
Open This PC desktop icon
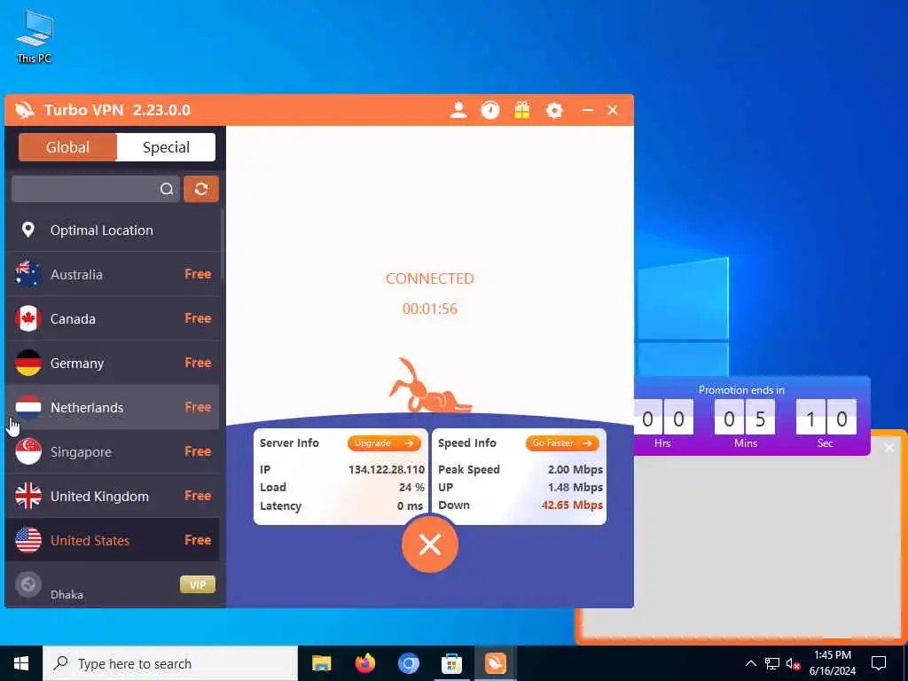[35, 35]
